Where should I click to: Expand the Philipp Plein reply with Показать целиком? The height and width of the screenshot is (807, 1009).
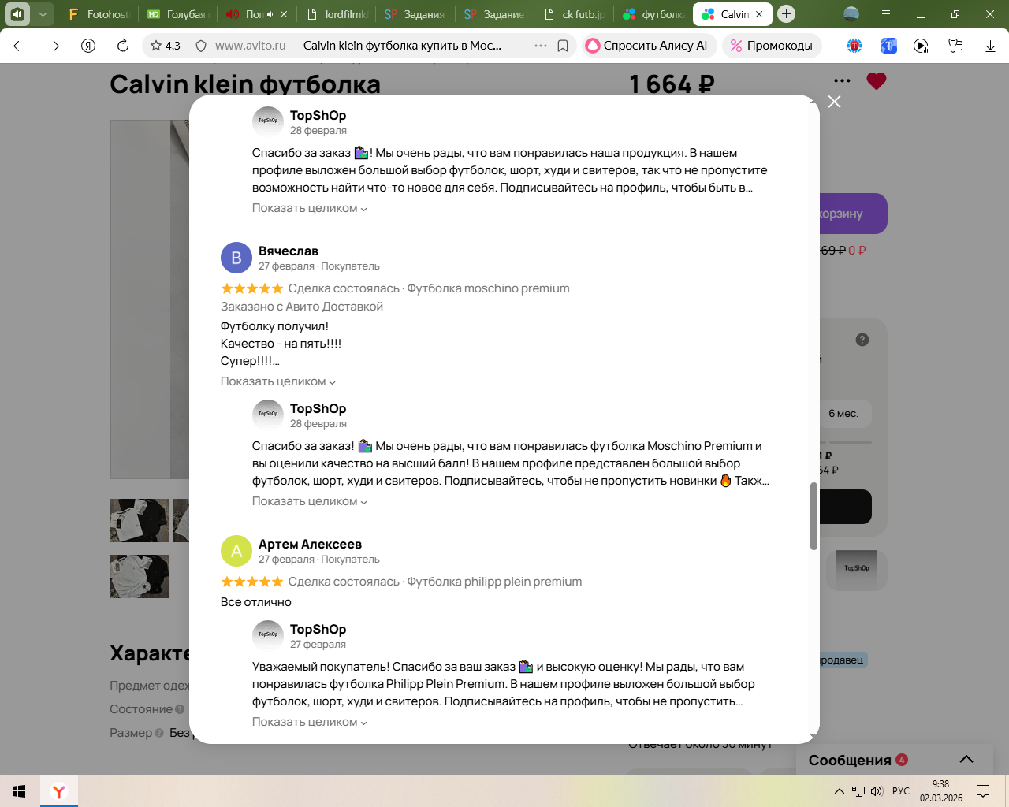click(x=310, y=722)
